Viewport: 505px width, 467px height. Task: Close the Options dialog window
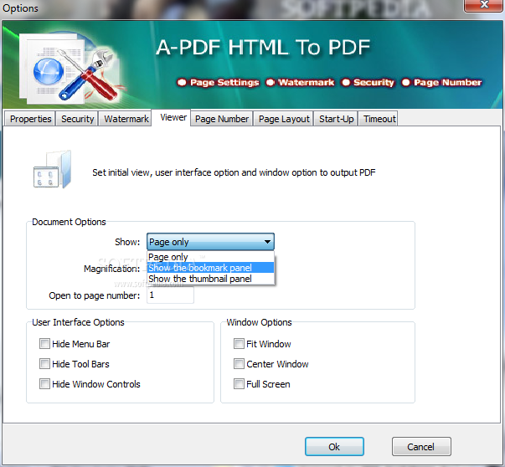[x=483, y=5]
